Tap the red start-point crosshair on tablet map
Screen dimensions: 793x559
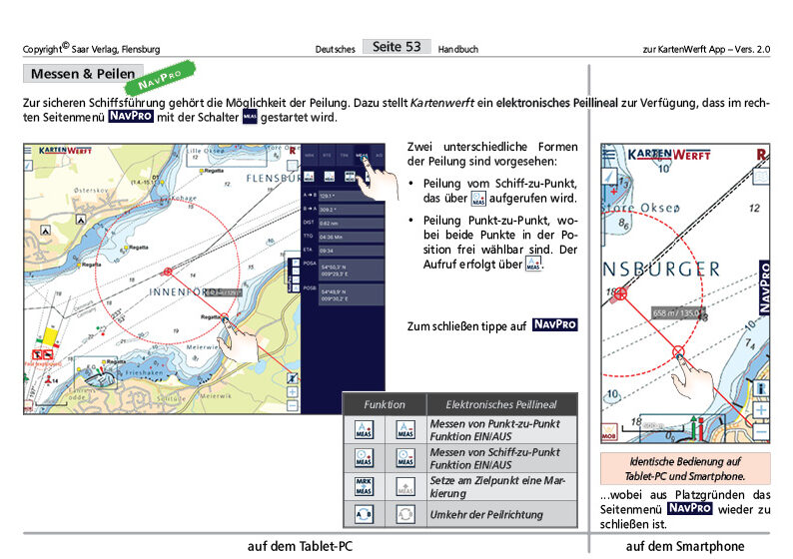coord(168,272)
